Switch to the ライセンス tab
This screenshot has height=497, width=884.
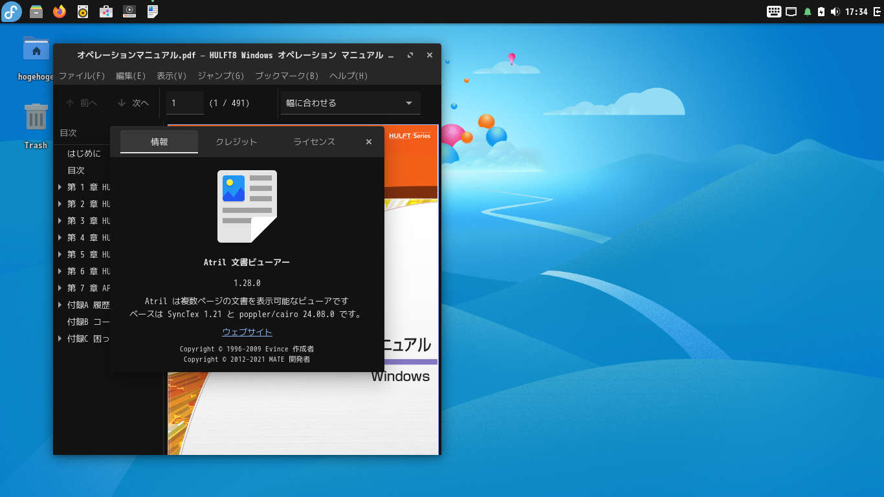click(x=315, y=142)
